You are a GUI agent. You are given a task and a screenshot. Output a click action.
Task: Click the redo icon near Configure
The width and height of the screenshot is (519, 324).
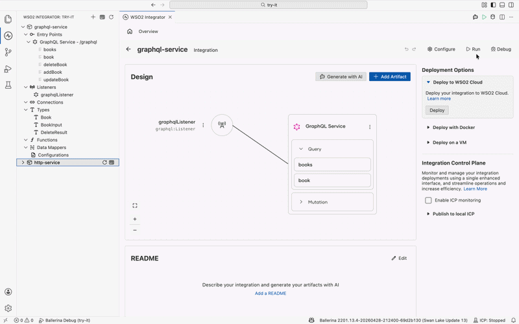point(414,49)
